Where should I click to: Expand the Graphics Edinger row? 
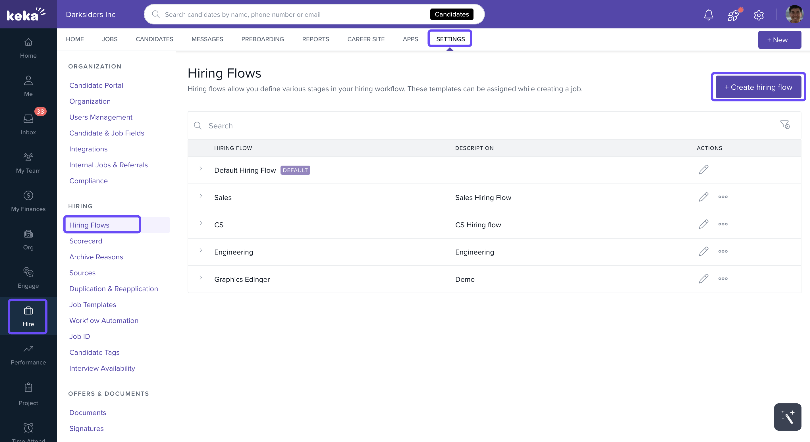click(x=201, y=278)
